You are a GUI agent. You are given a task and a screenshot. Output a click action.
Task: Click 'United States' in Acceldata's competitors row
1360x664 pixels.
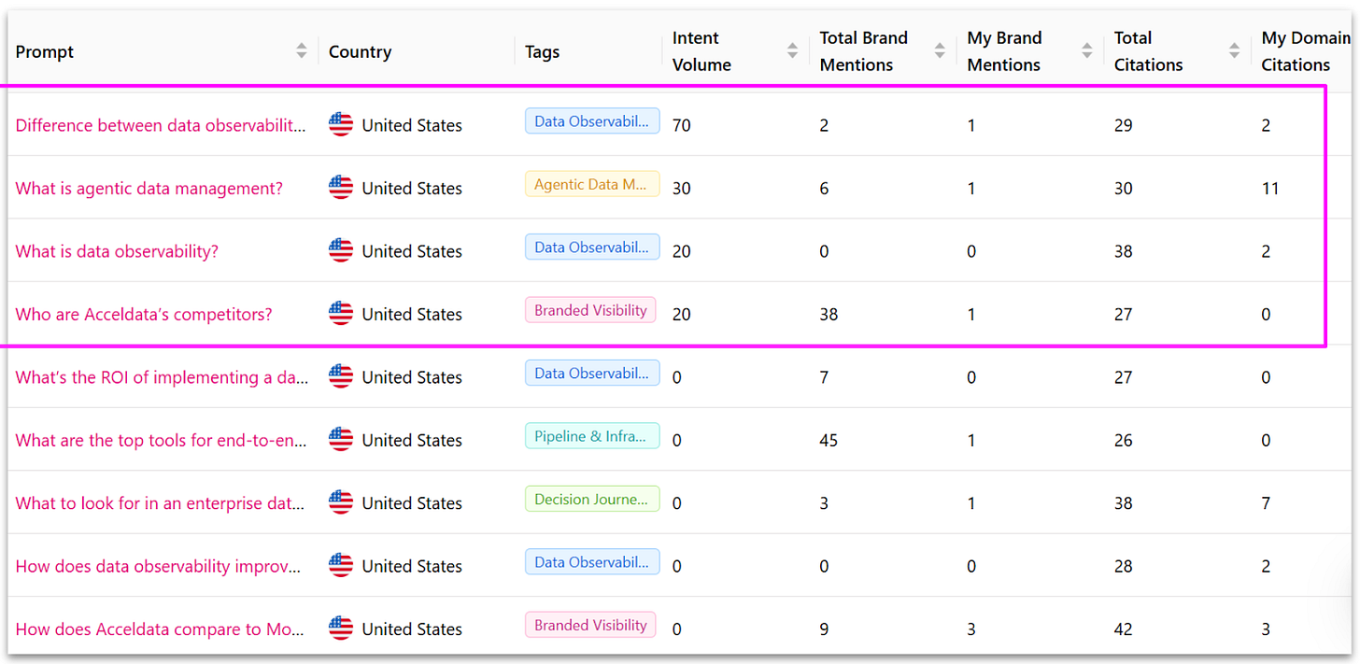(412, 314)
